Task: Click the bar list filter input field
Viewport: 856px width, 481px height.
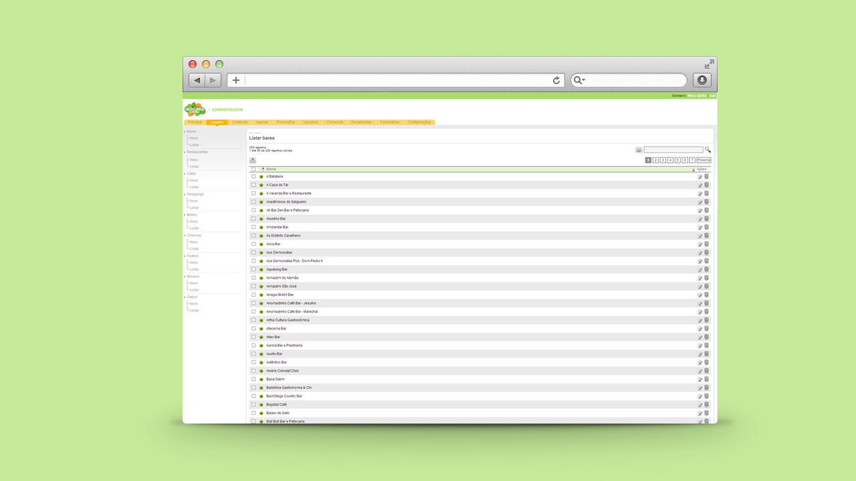Action: pyautogui.click(x=673, y=150)
